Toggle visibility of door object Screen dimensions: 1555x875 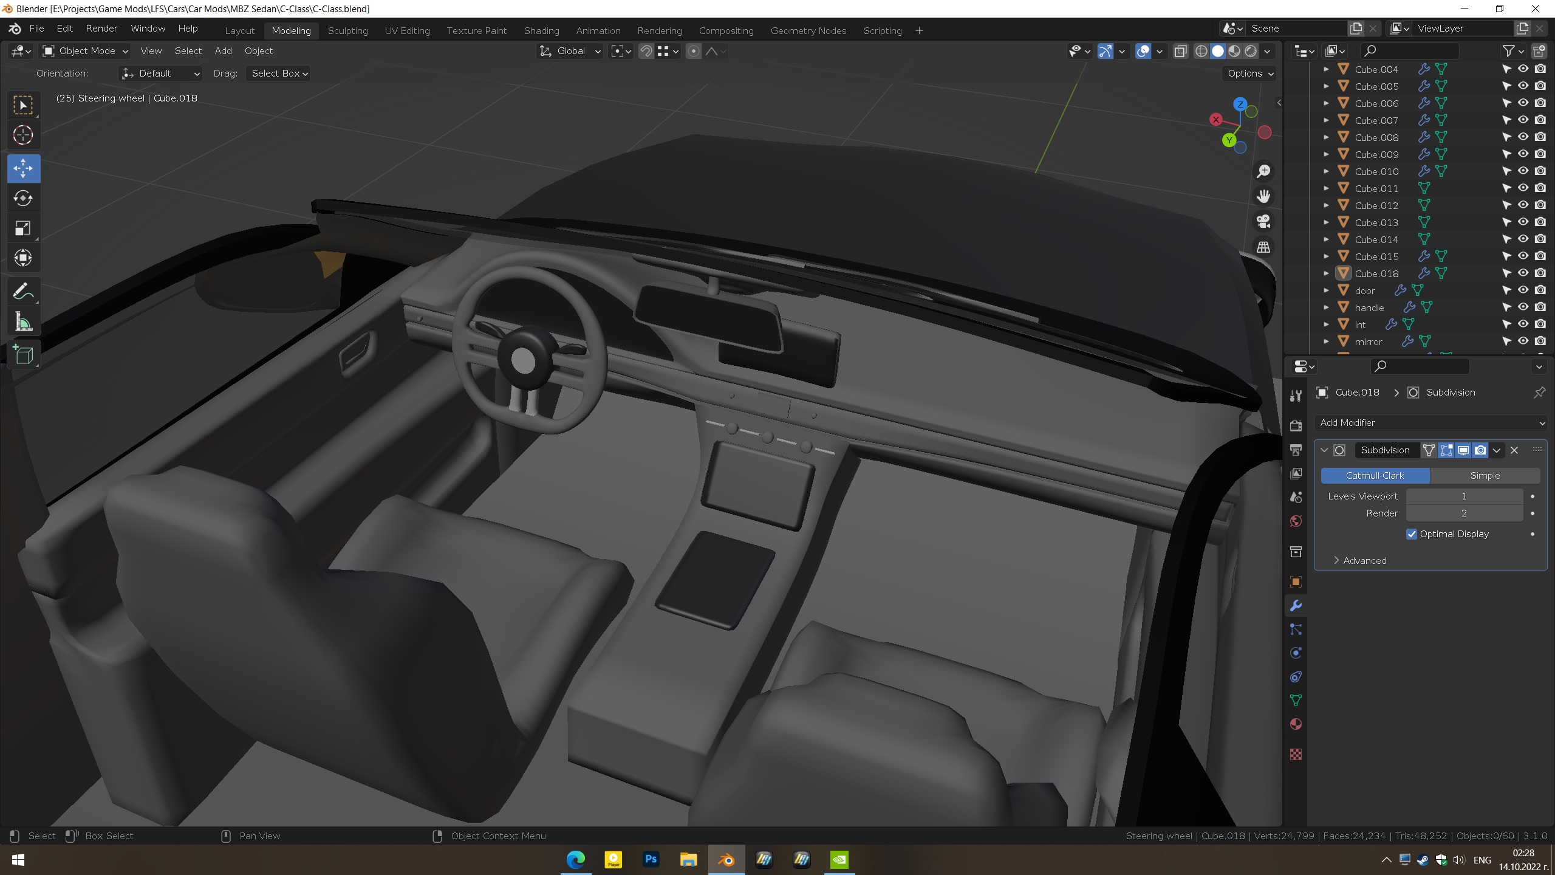(x=1523, y=290)
